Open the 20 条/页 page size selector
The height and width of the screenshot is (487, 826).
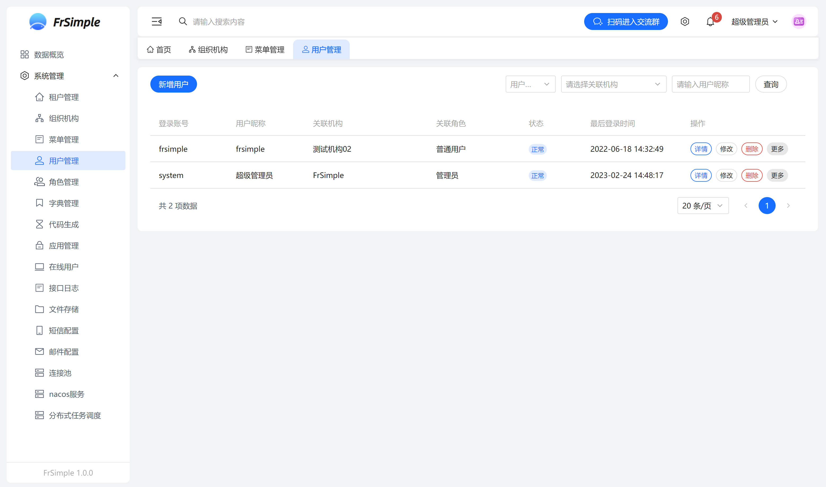703,206
